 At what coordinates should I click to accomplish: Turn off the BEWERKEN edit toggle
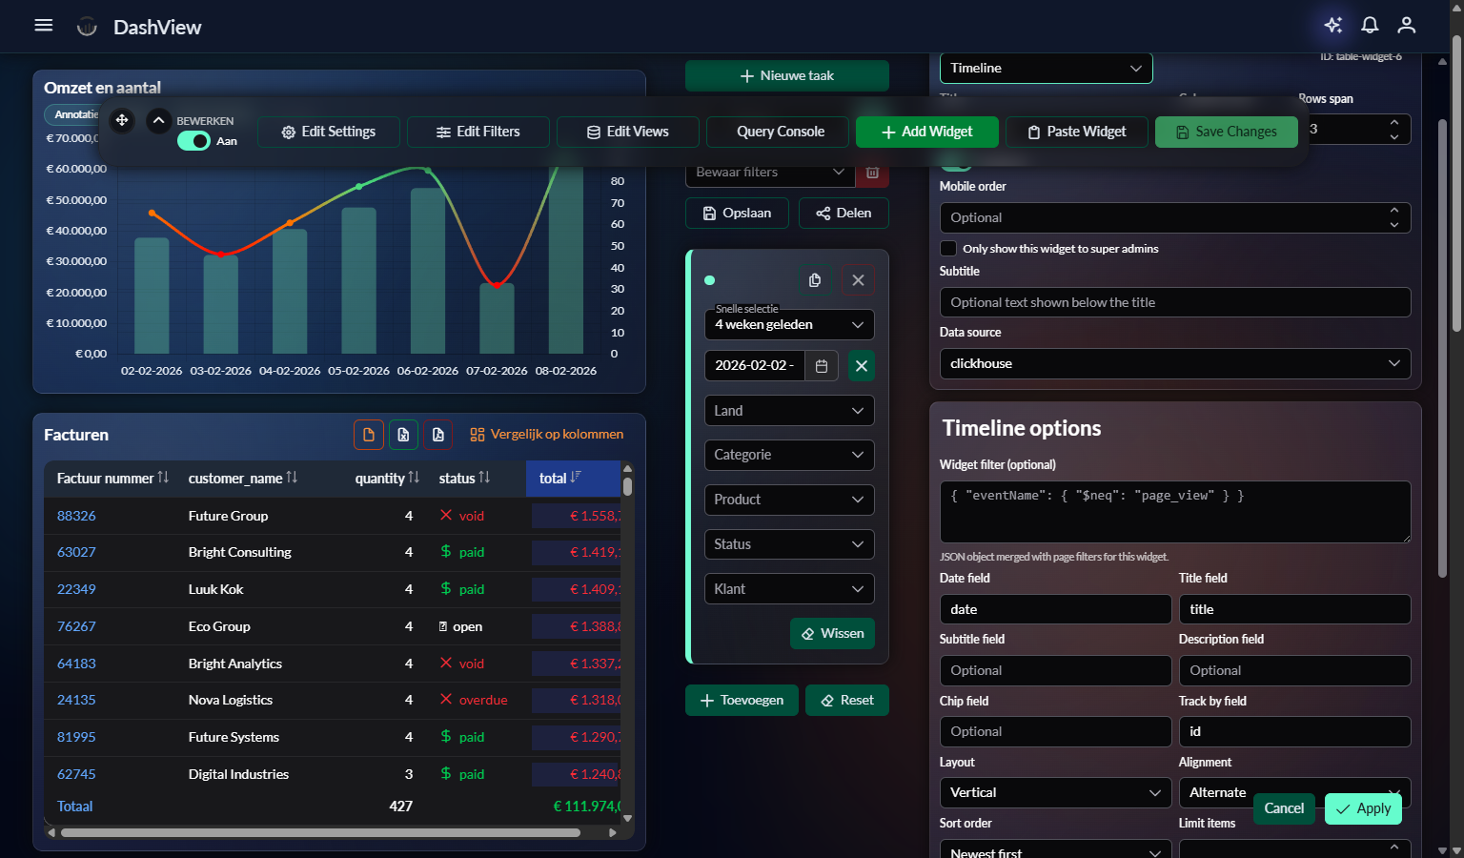(193, 140)
